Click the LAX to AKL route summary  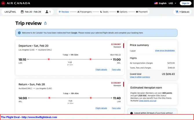point(10,12)
